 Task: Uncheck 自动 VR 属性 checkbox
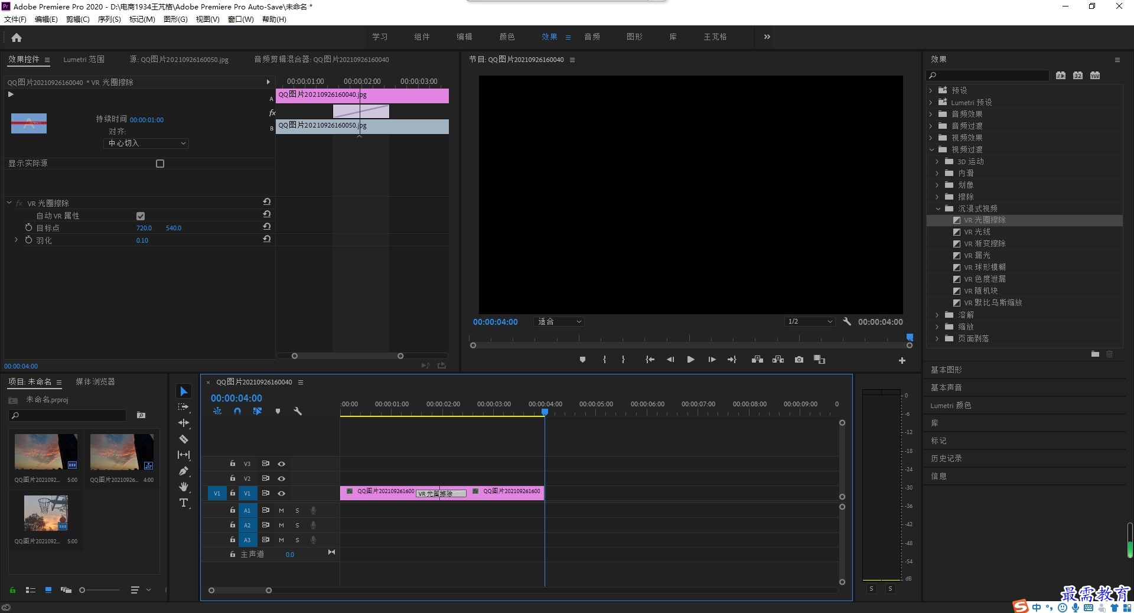pyautogui.click(x=141, y=216)
